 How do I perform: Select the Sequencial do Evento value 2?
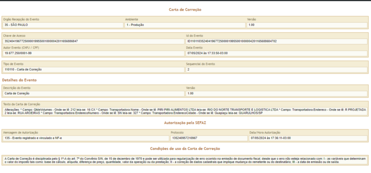tap(276, 70)
